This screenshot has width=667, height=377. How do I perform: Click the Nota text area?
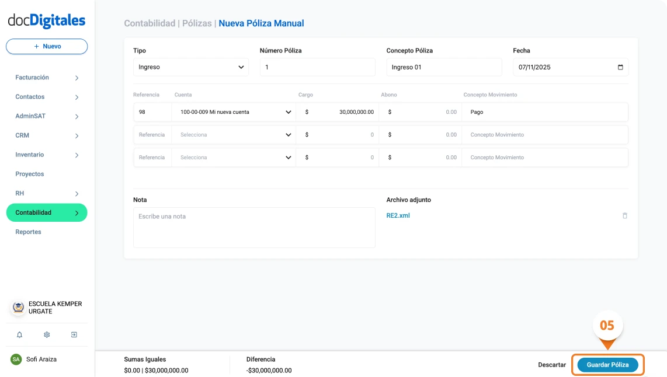click(x=254, y=228)
